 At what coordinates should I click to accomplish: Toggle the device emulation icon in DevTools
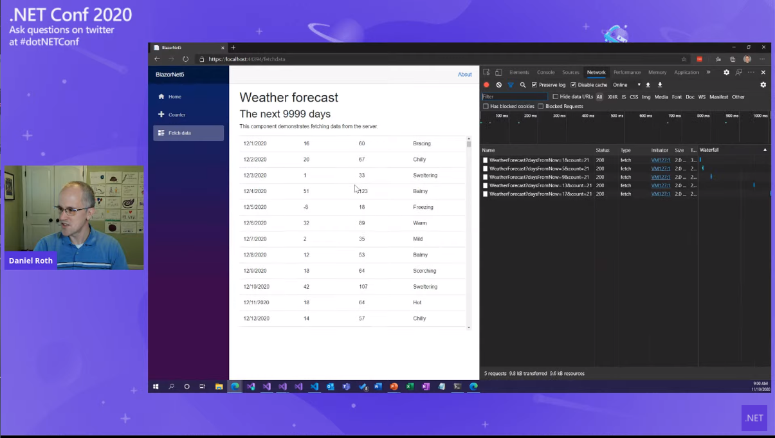tap(498, 72)
